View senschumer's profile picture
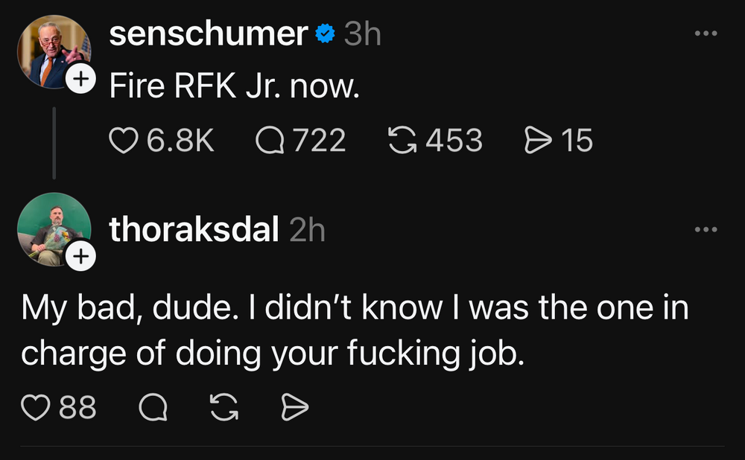The image size is (745, 460). pos(52,51)
